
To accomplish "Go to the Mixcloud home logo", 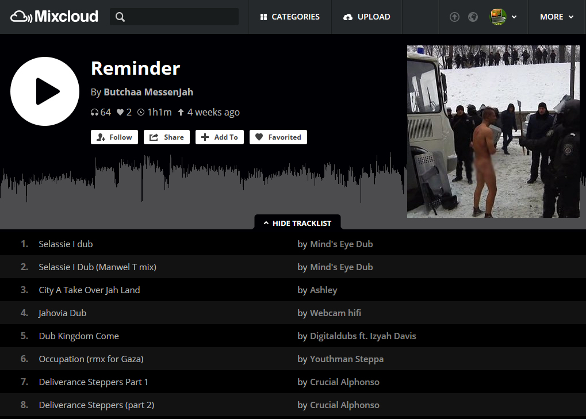I will 54,17.
